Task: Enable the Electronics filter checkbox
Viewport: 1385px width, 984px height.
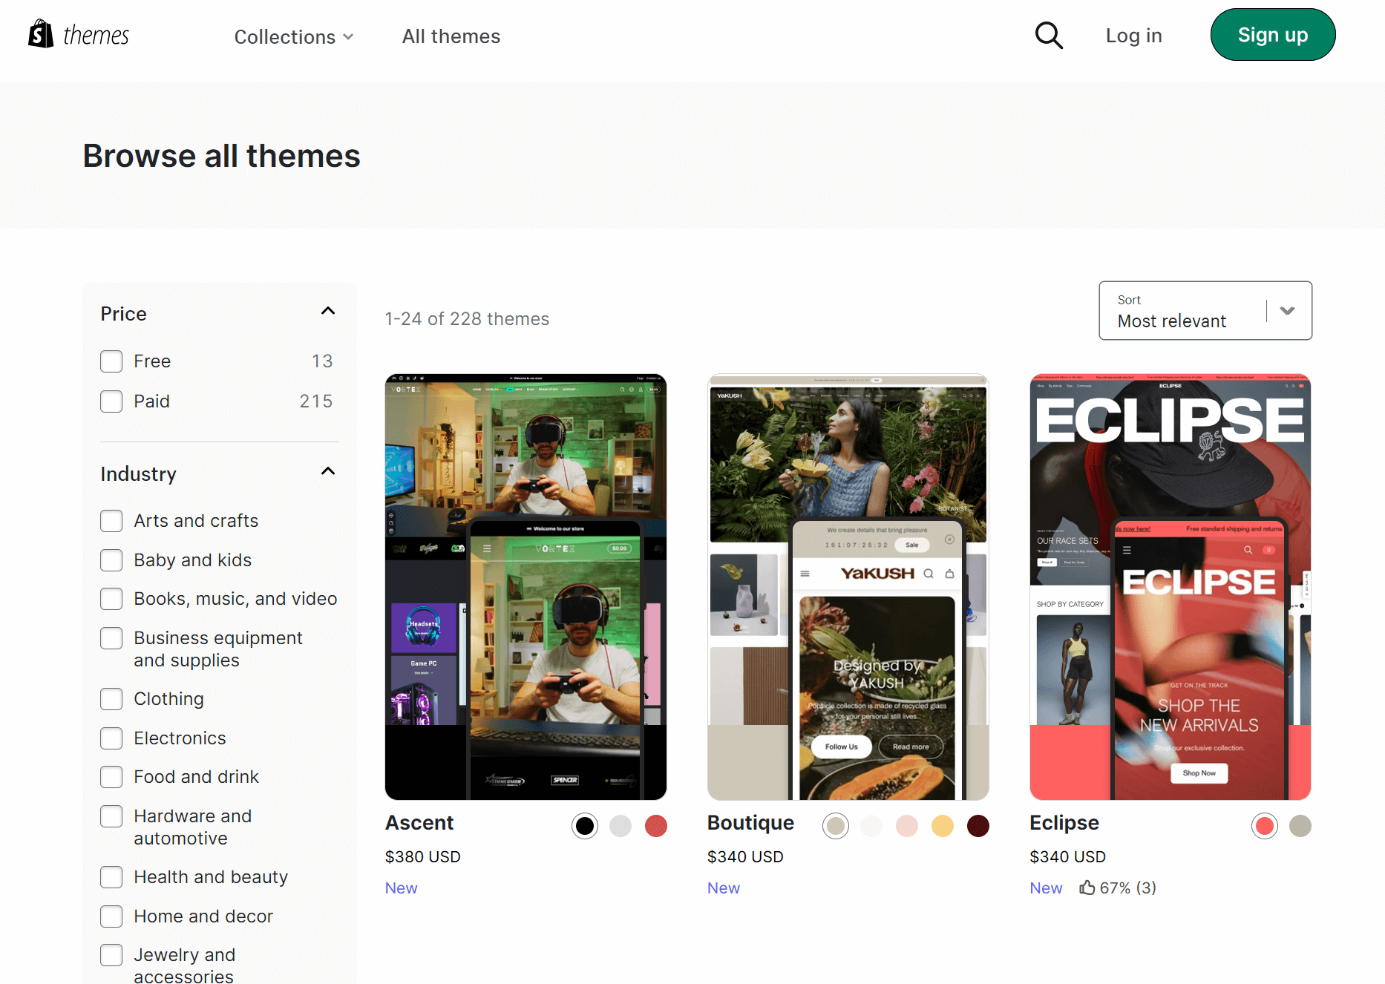Action: 111,738
